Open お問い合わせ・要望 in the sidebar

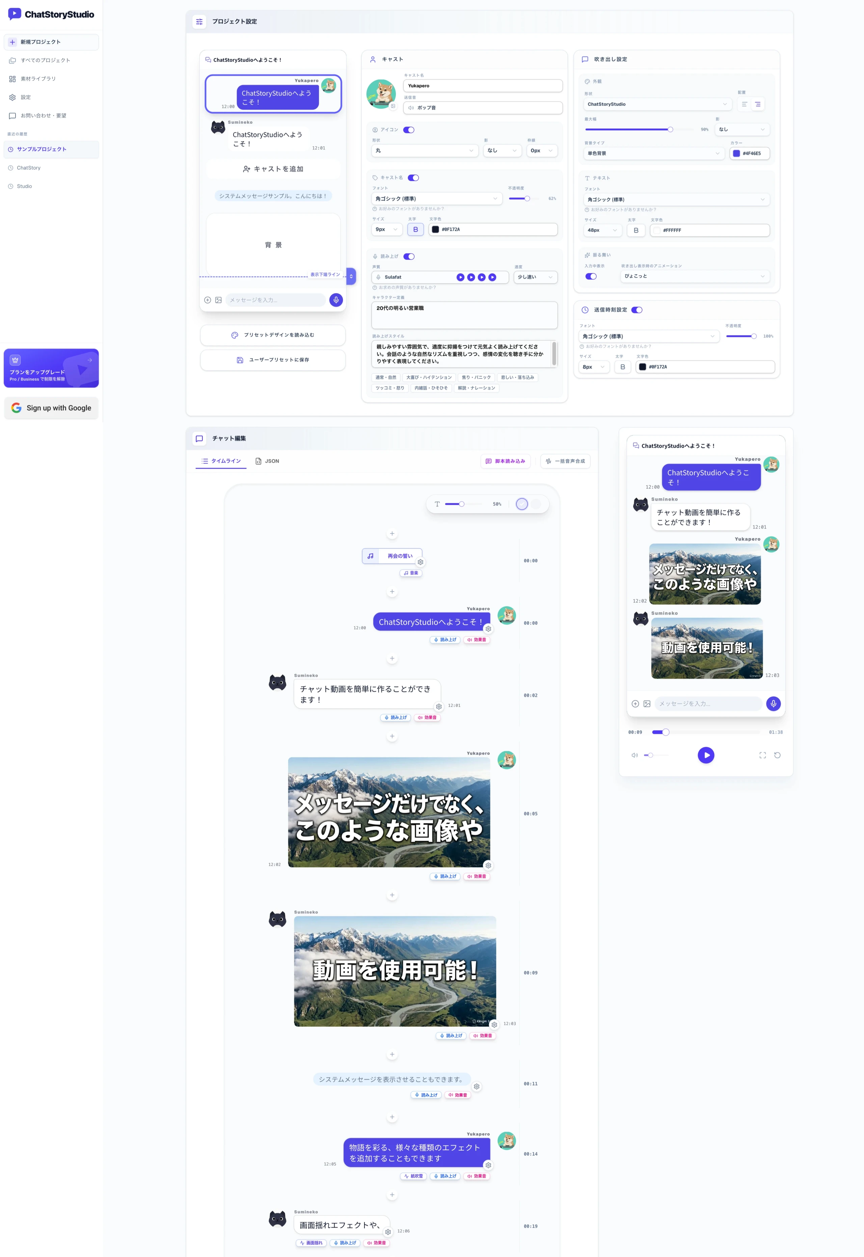click(x=51, y=116)
